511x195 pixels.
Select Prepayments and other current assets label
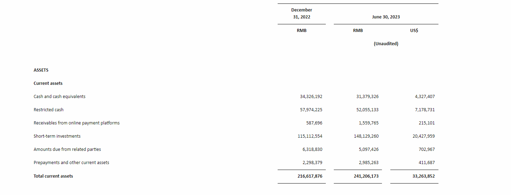pyautogui.click(x=71, y=163)
